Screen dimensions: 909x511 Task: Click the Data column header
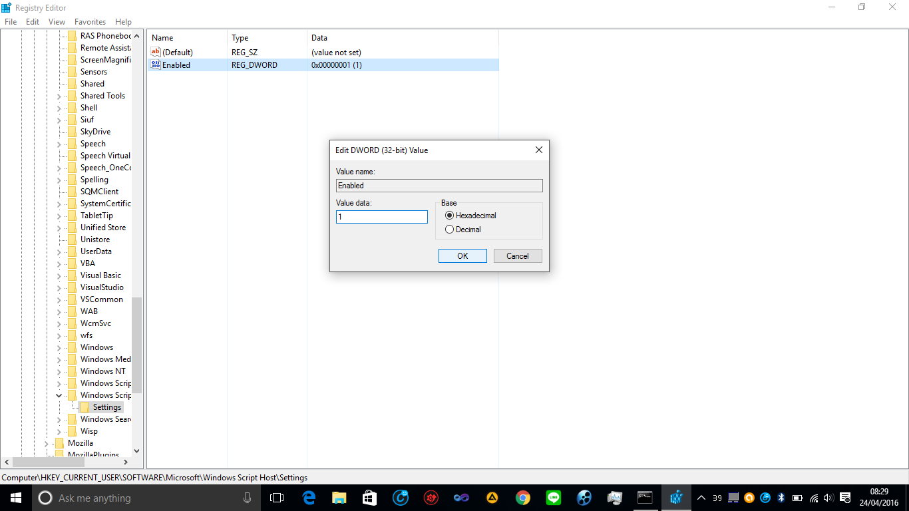403,38
